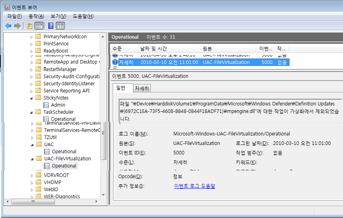This screenshot has width=343, height=218.
Task: Click the UAC-FileVirtualization folder icon
Action: [39, 158]
